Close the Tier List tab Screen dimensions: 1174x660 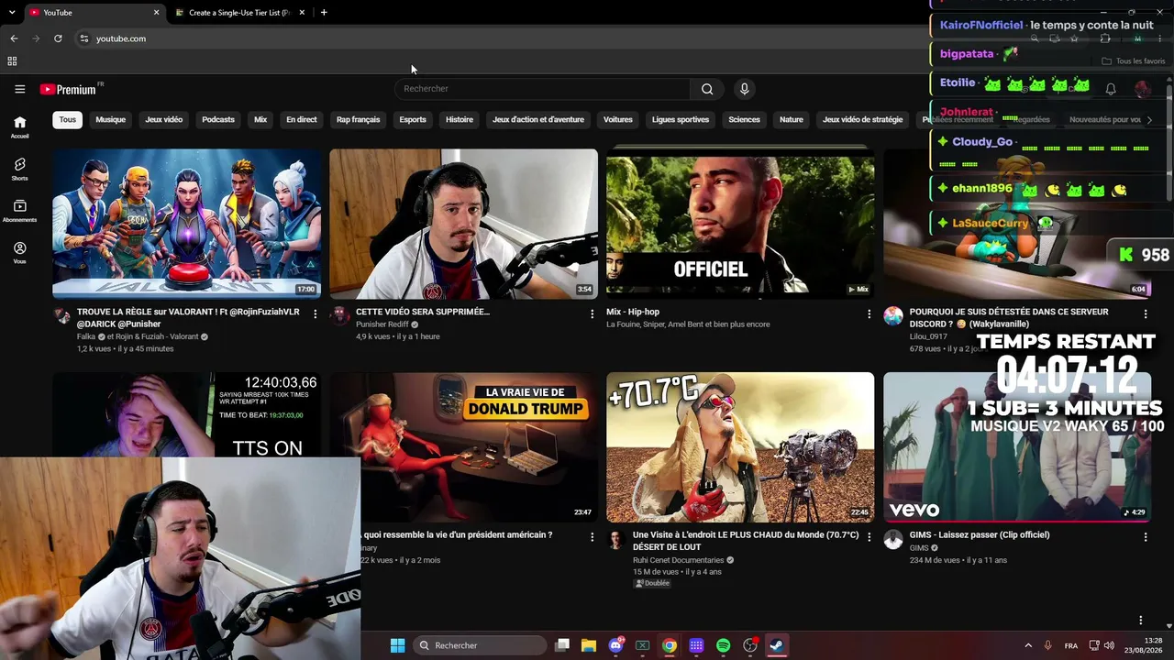302,13
